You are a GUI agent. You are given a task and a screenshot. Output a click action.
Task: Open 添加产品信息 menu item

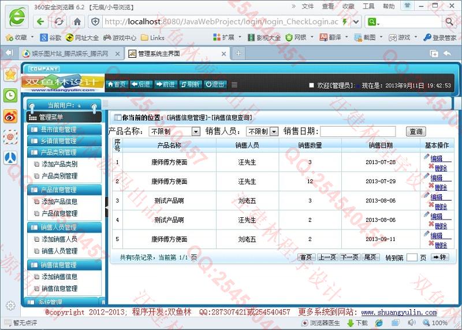click(59, 202)
